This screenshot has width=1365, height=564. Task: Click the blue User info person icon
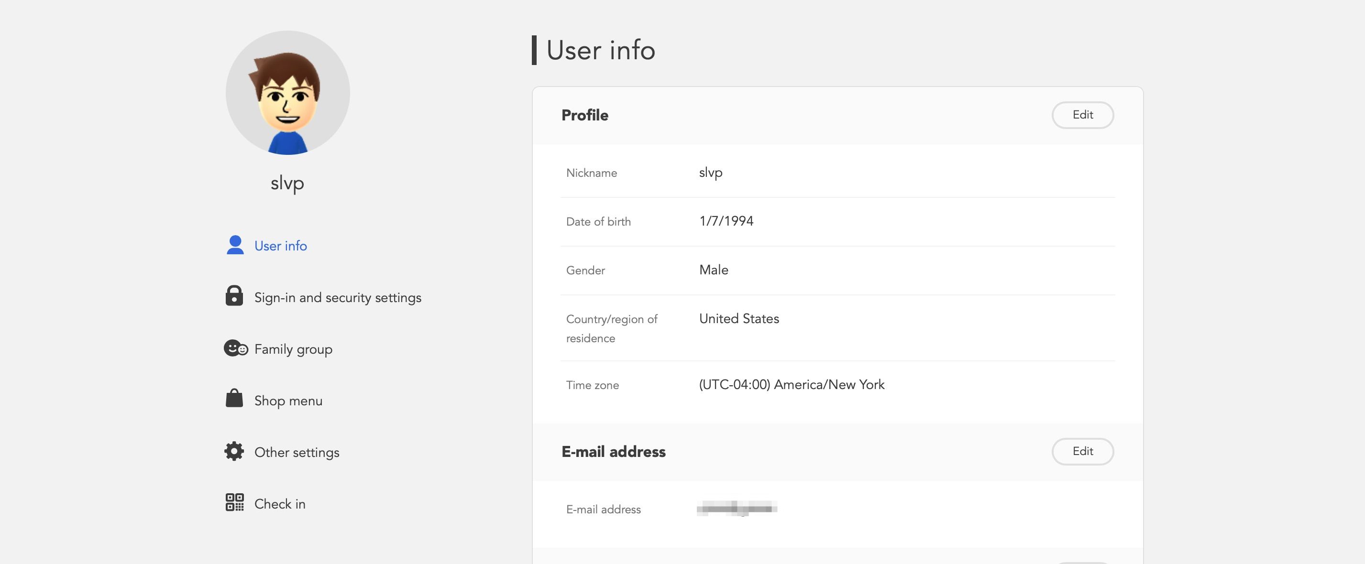(x=235, y=245)
